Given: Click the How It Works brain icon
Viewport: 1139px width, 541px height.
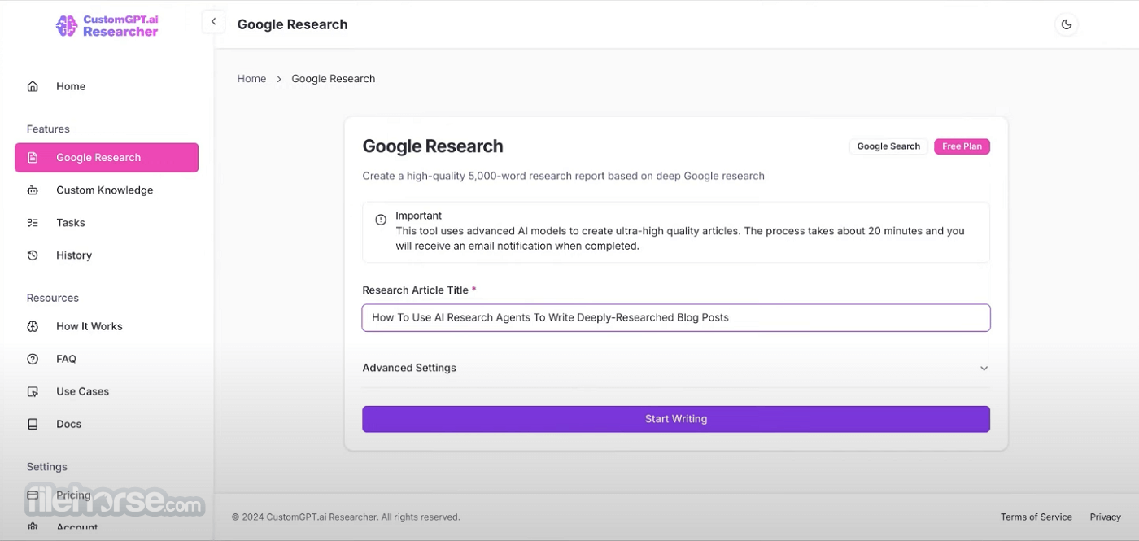Looking at the screenshot, I should (x=33, y=326).
